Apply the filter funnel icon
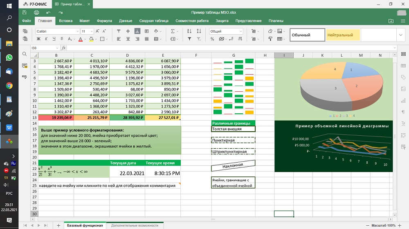 click(x=189, y=39)
